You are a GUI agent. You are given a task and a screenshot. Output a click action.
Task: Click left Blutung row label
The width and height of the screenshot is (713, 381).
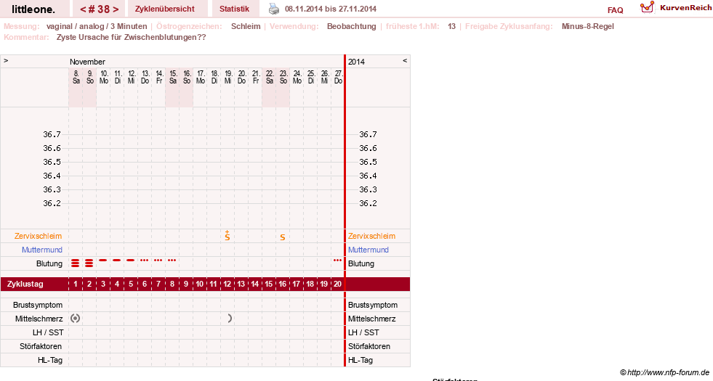(x=49, y=263)
